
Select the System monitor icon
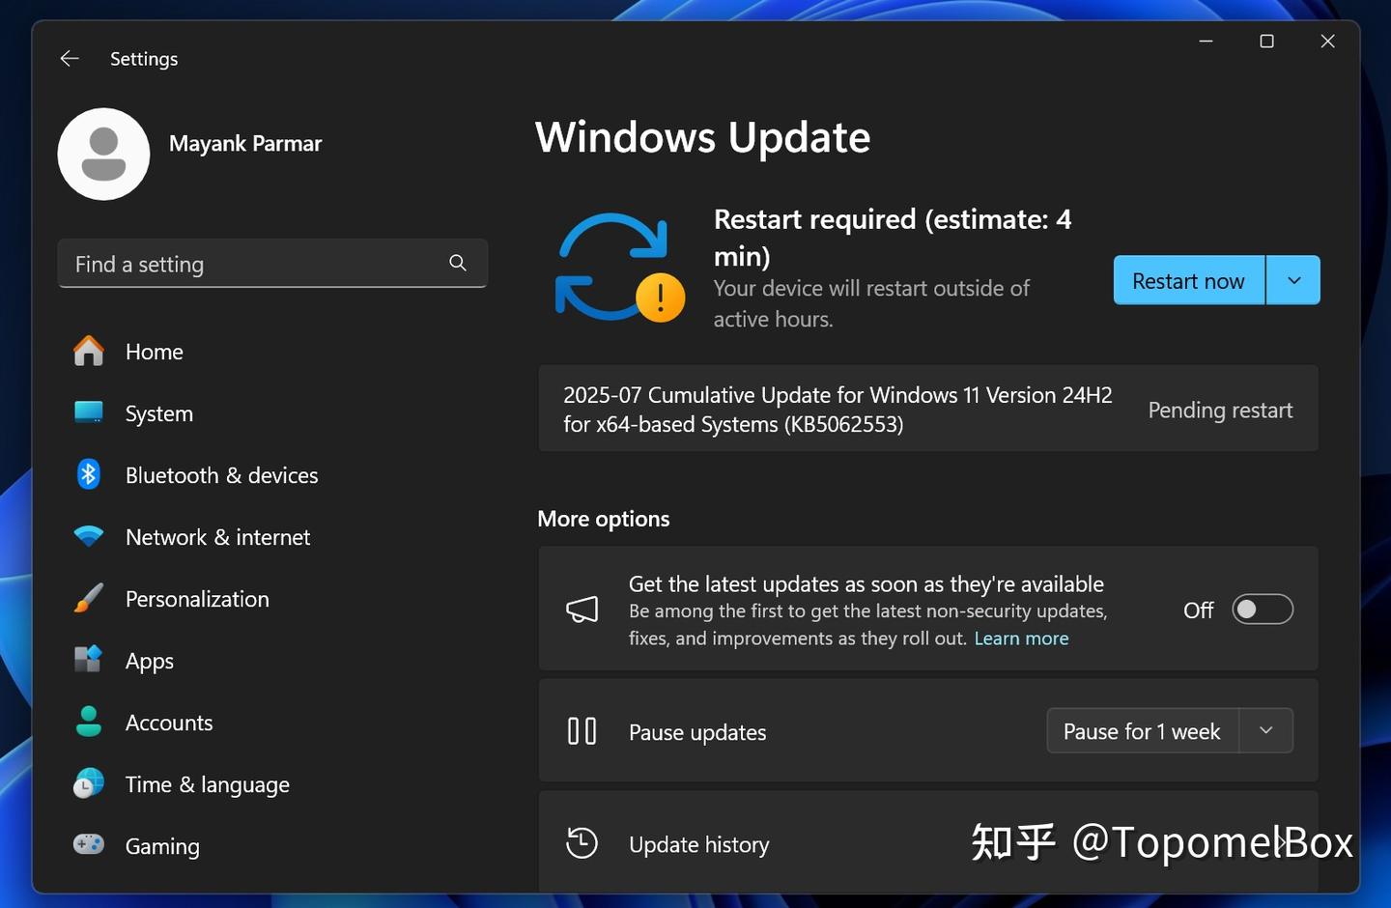[x=89, y=412]
